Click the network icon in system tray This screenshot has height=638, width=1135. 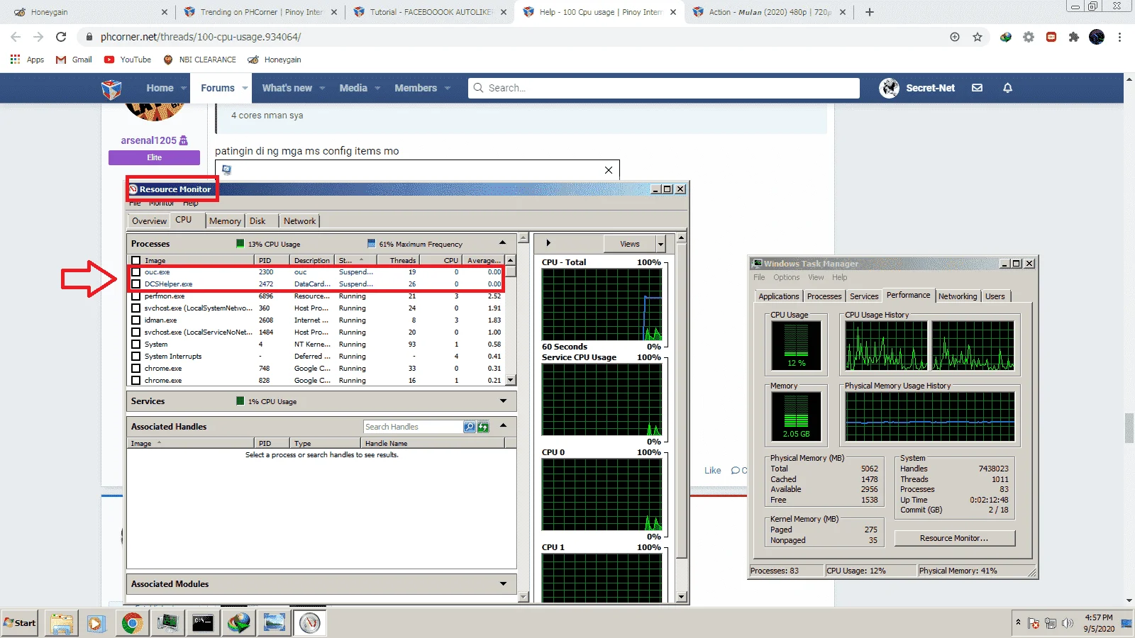1051,623
